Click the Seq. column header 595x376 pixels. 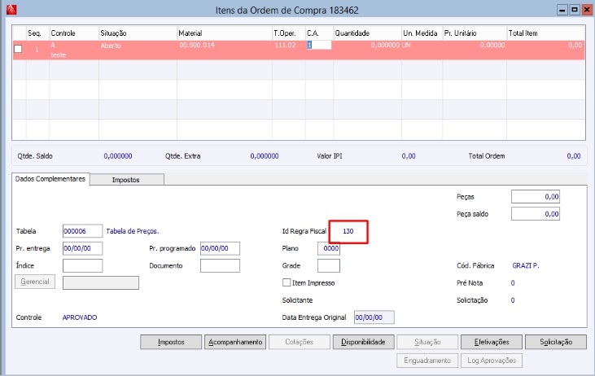tap(37, 33)
